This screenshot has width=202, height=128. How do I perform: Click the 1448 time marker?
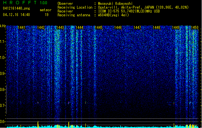tap(157, 28)
